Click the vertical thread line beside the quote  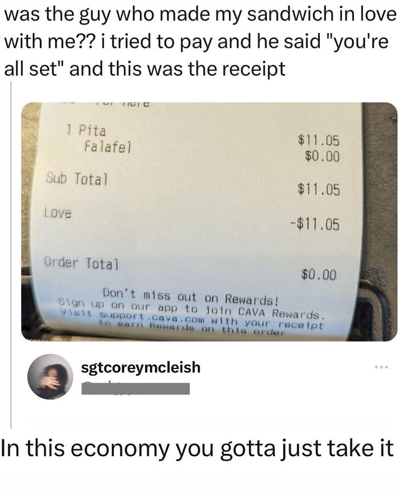point(11,255)
